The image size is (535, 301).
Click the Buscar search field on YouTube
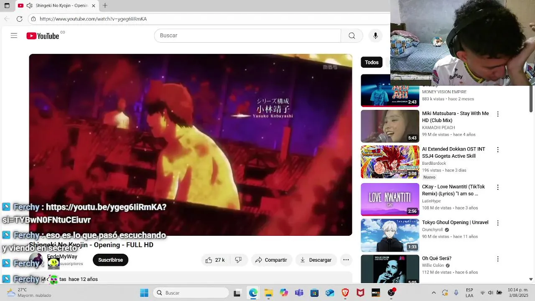(247, 36)
